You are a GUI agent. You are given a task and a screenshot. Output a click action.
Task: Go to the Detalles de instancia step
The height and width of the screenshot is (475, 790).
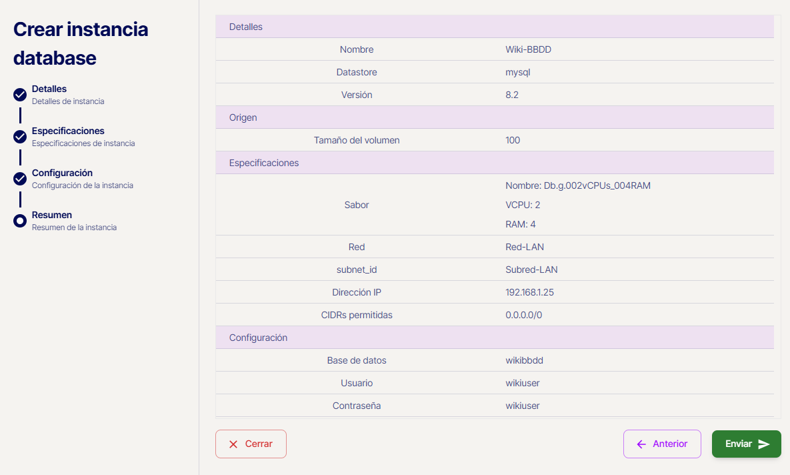(x=67, y=95)
